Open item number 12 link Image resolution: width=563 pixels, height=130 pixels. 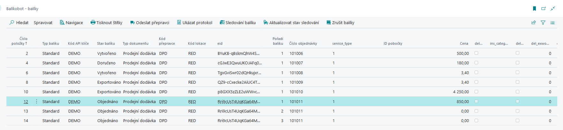point(26,102)
